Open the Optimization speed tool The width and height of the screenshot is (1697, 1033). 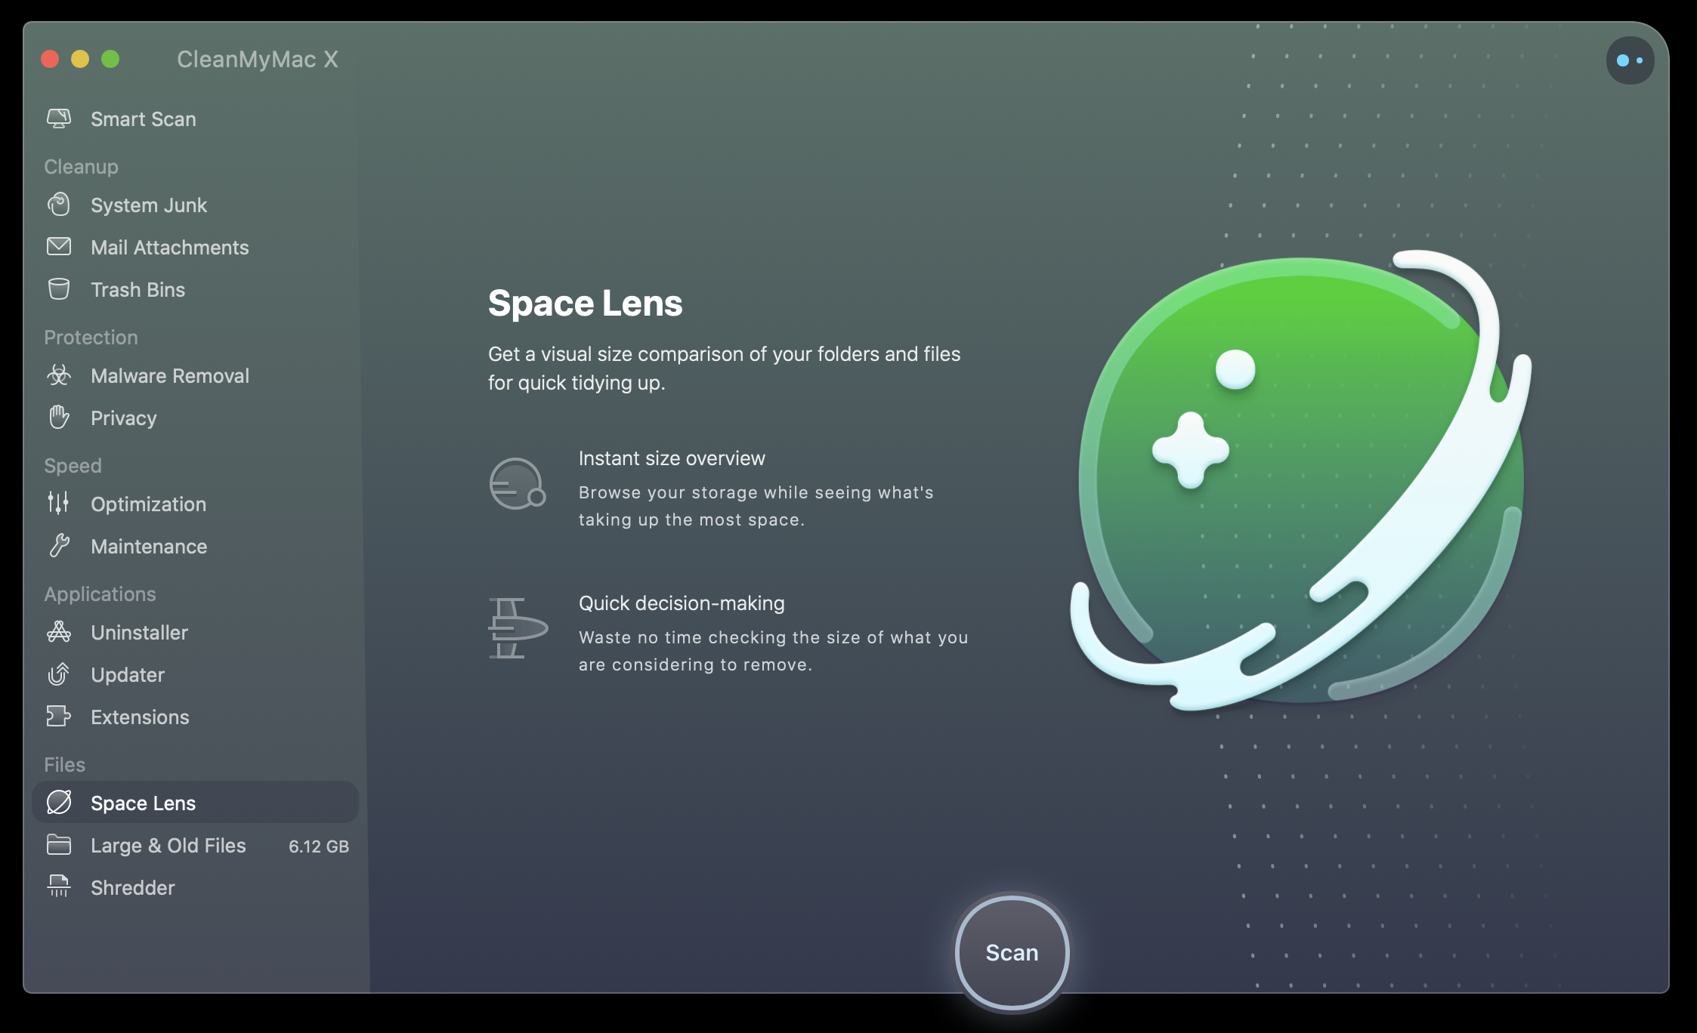tap(148, 501)
